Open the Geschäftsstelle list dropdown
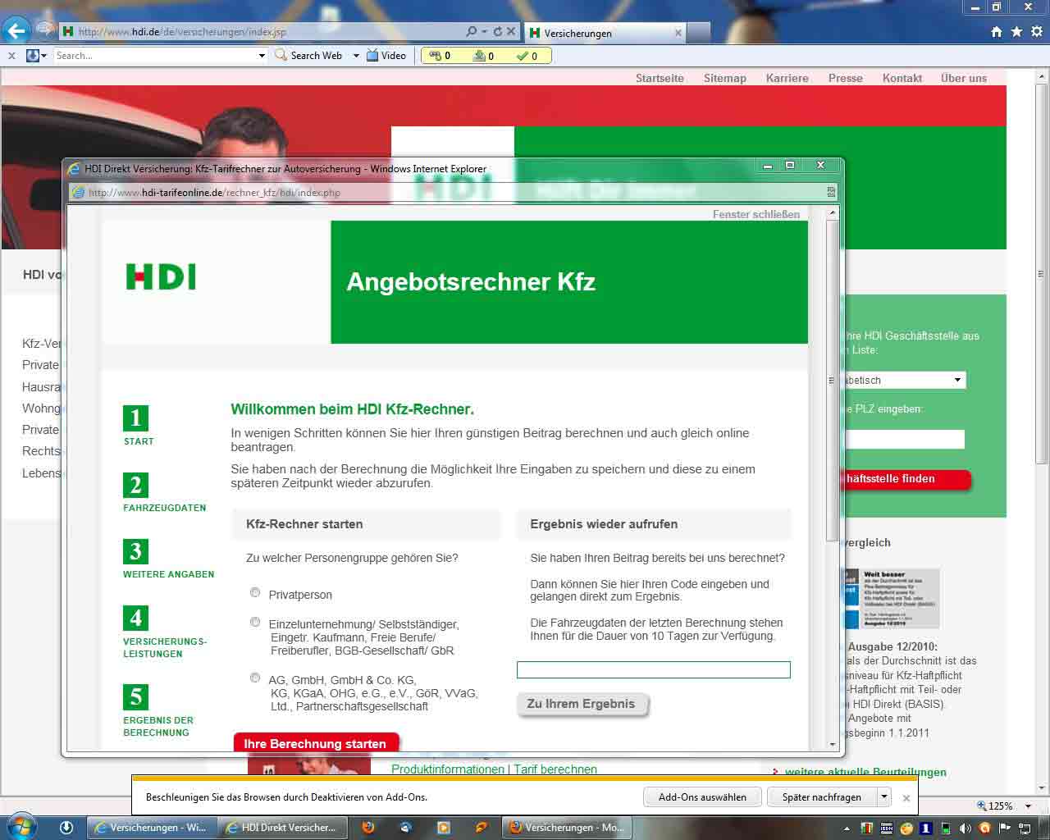This screenshot has width=1050, height=840. [956, 380]
